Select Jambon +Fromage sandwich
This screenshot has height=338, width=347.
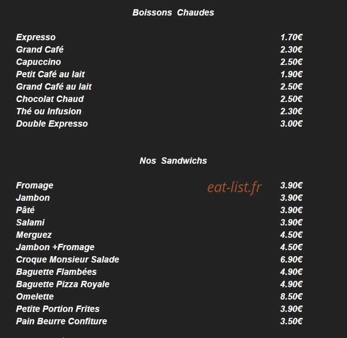tap(55, 247)
